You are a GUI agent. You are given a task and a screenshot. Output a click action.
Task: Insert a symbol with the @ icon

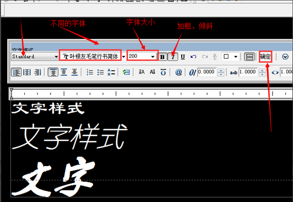point(178,72)
